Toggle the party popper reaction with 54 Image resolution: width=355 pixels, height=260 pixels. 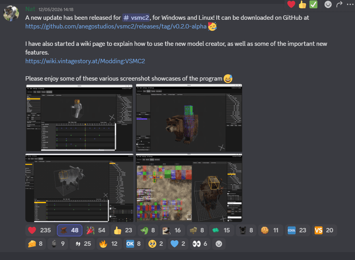point(97,230)
